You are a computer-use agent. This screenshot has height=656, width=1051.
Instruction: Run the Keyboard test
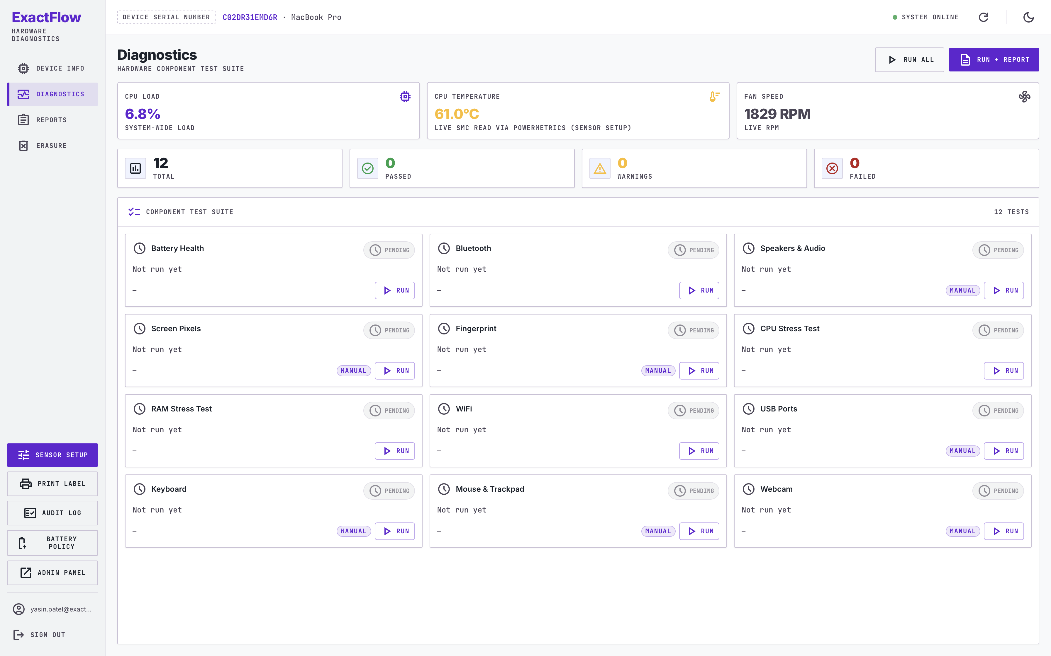click(x=395, y=531)
